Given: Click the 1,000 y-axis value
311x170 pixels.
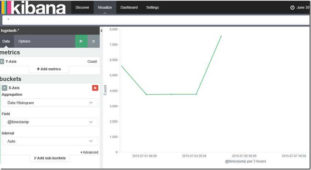Looking at the screenshot, I should pyautogui.click(x=113, y=137).
